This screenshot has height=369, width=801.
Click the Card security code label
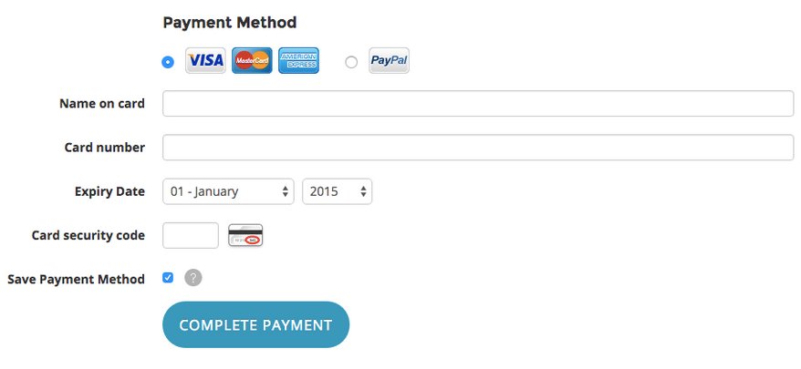pos(88,235)
